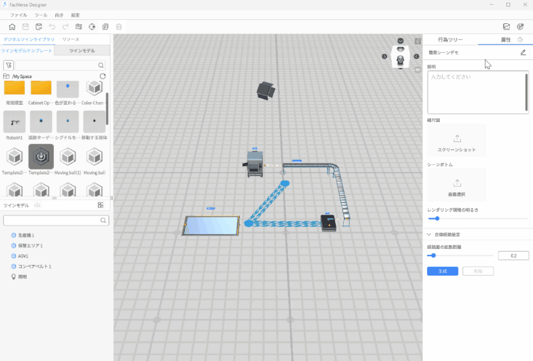Image resolution: width=533 pixels, height=361 pixels.
Task: Click the Home icon in the toolbar
Action: (12, 27)
